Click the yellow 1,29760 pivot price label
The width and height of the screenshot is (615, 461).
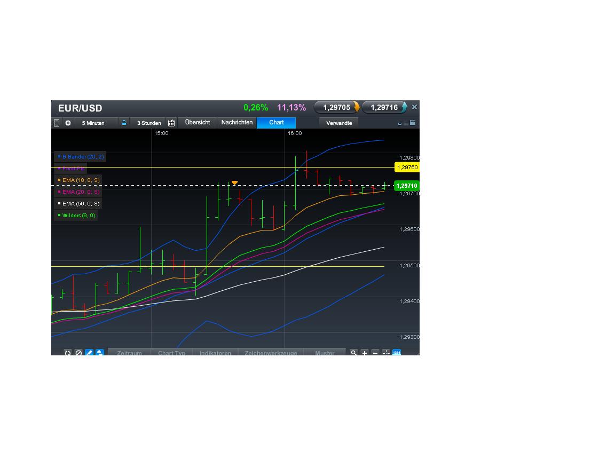[407, 168]
